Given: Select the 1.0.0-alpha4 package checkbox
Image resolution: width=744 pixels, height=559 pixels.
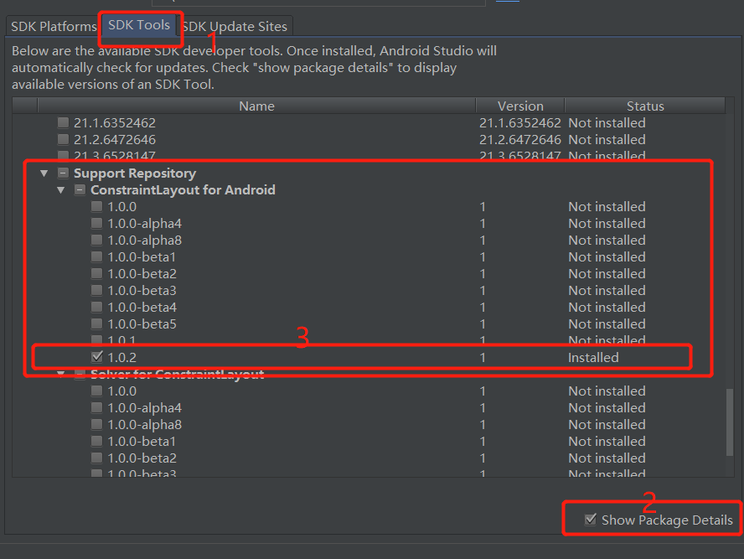Looking at the screenshot, I should pyautogui.click(x=96, y=223).
